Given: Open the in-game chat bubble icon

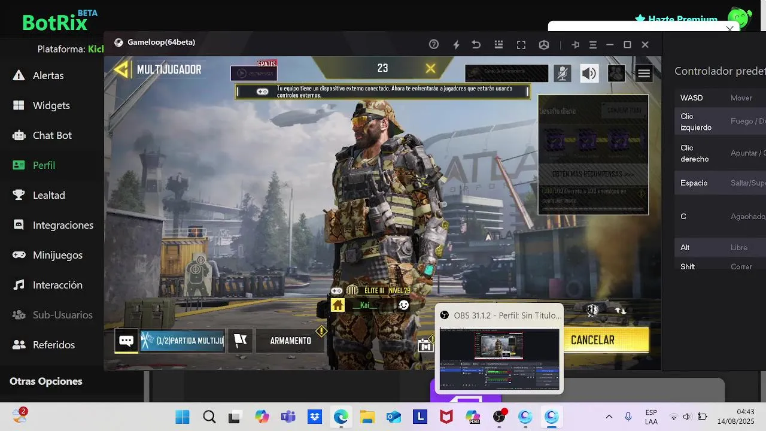Looking at the screenshot, I should point(126,341).
